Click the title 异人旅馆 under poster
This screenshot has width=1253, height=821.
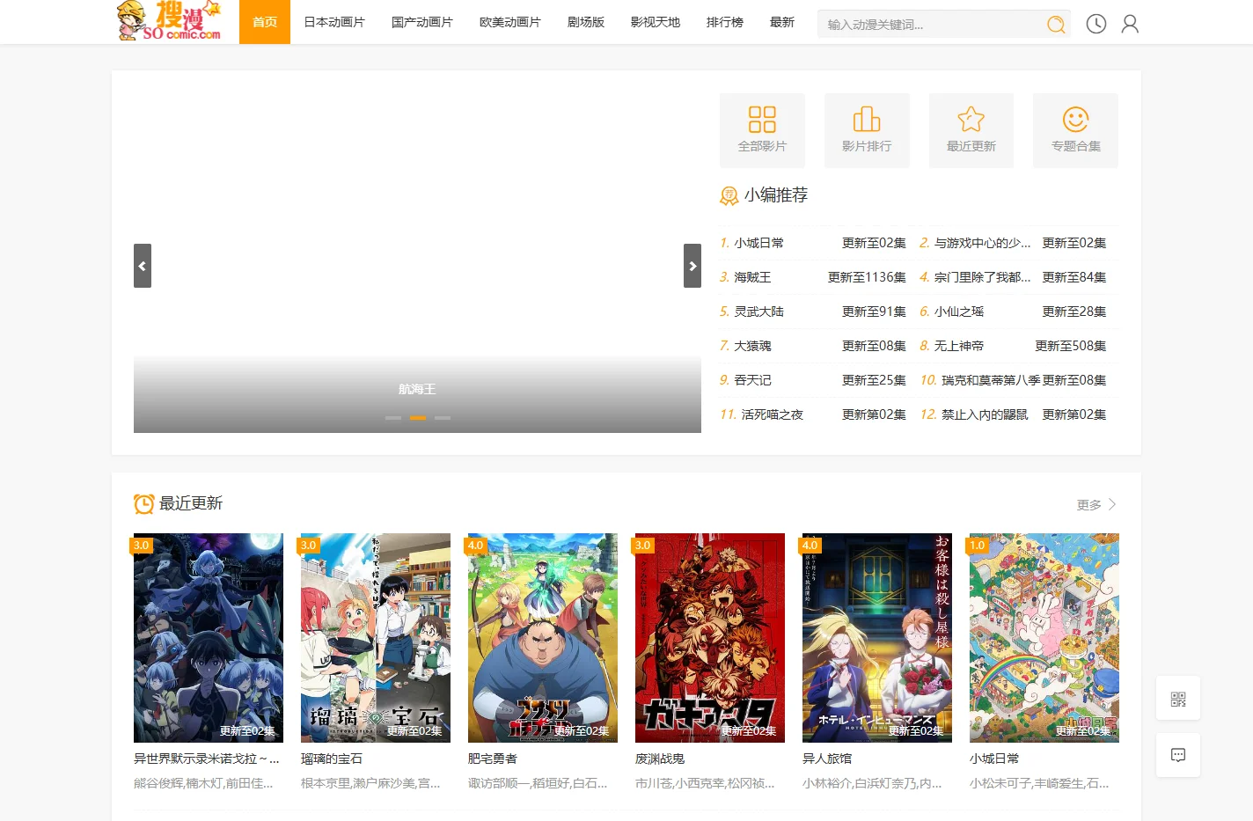(827, 759)
